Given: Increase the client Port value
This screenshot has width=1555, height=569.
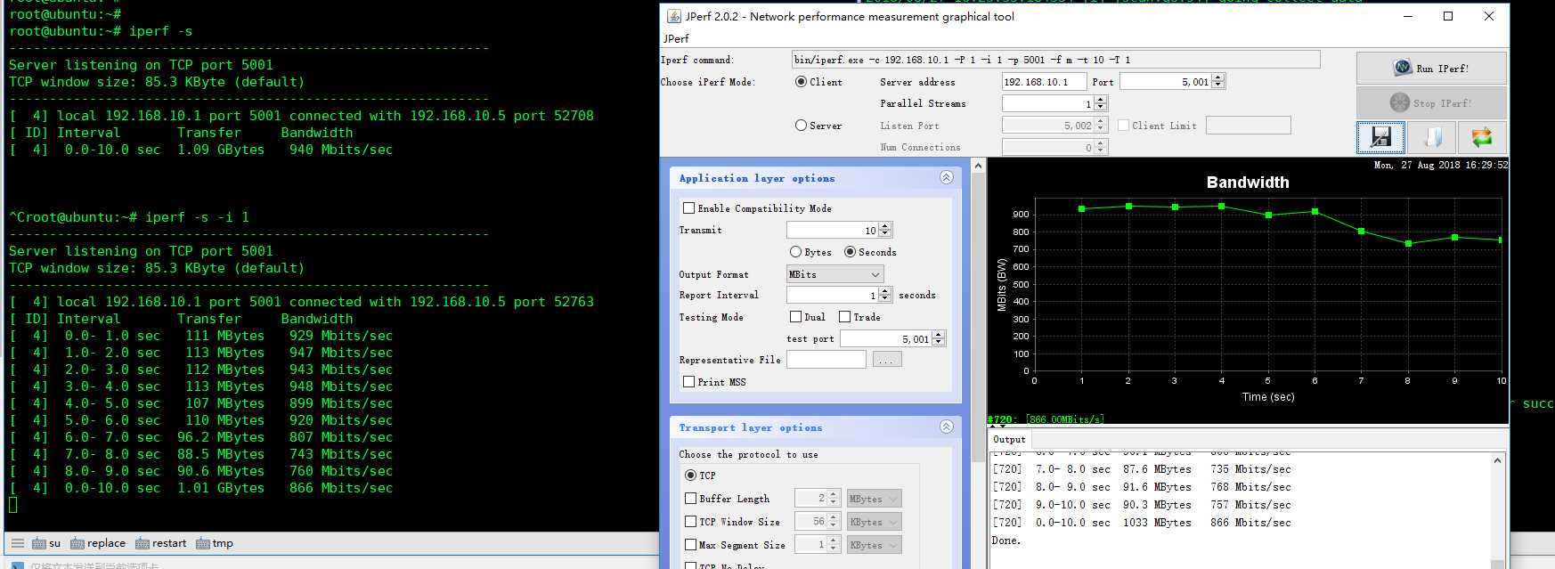Looking at the screenshot, I should (x=1218, y=77).
